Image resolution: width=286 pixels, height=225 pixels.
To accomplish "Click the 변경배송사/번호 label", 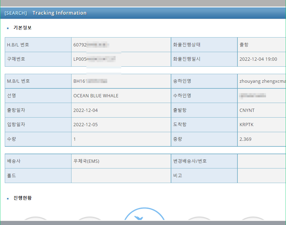I will [x=190, y=161].
